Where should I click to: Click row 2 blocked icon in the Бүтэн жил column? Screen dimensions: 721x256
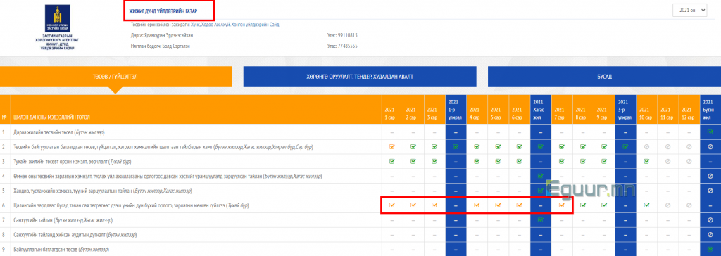[710, 146]
